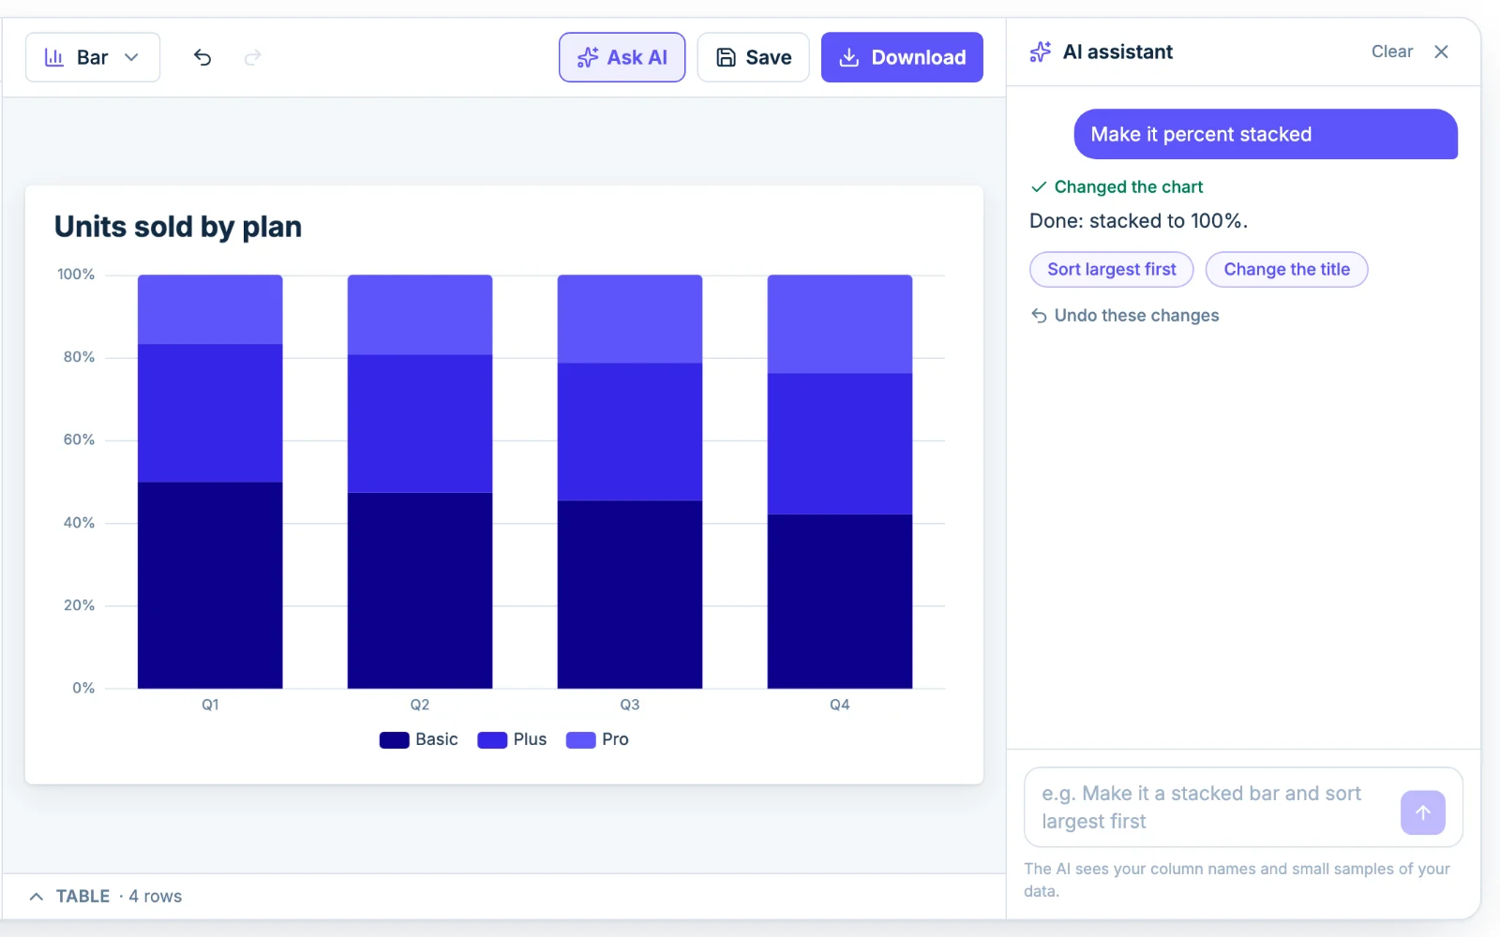Image resolution: width=1500 pixels, height=937 pixels.
Task: Choose the Change the title suggestion
Action: coord(1287,270)
